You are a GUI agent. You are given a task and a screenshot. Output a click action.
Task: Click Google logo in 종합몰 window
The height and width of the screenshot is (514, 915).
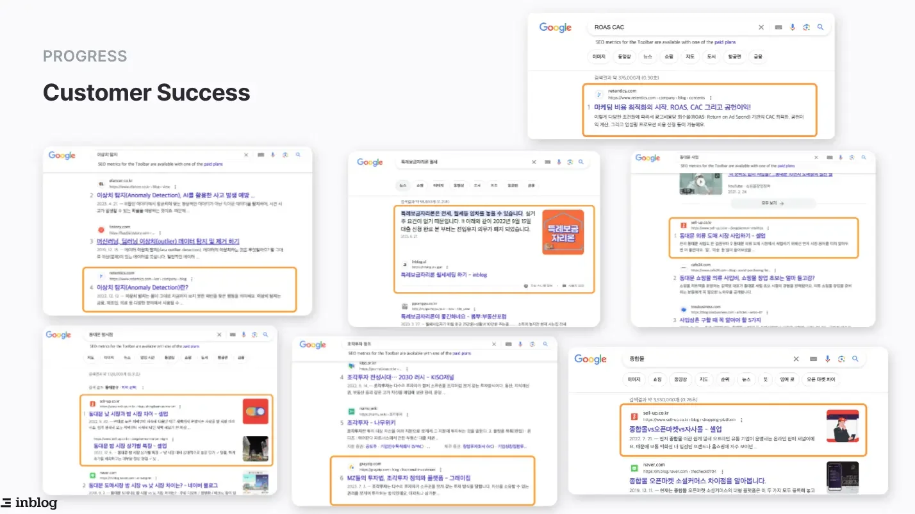pyautogui.click(x=590, y=359)
